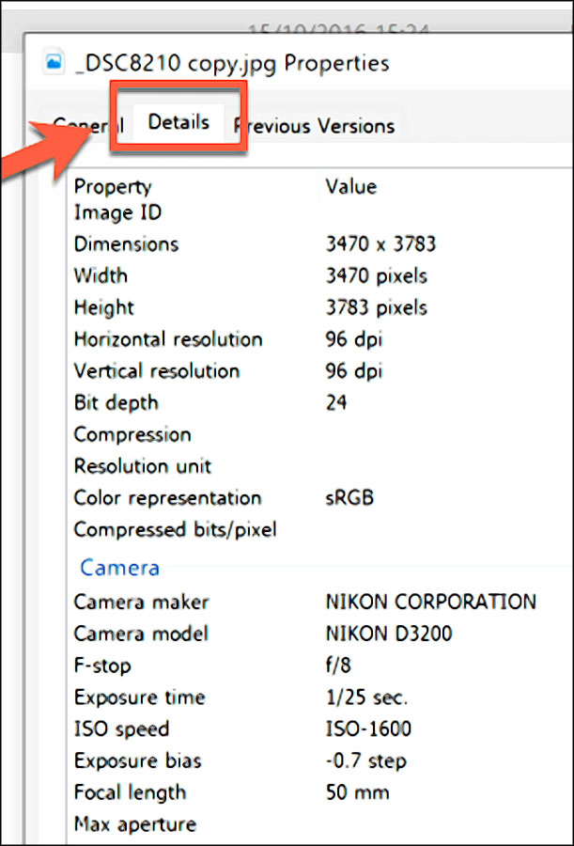Click the _DSC8210 copy.jpg Properties title
This screenshot has width=574, height=846.
click(233, 64)
